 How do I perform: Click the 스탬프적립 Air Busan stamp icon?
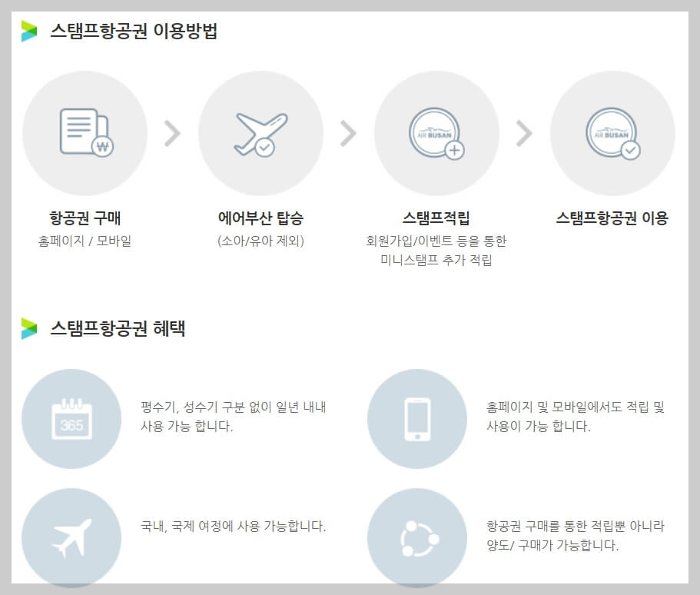(436, 131)
